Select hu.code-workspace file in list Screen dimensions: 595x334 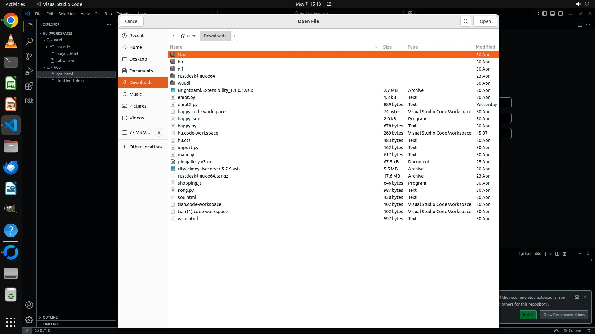[198, 133]
